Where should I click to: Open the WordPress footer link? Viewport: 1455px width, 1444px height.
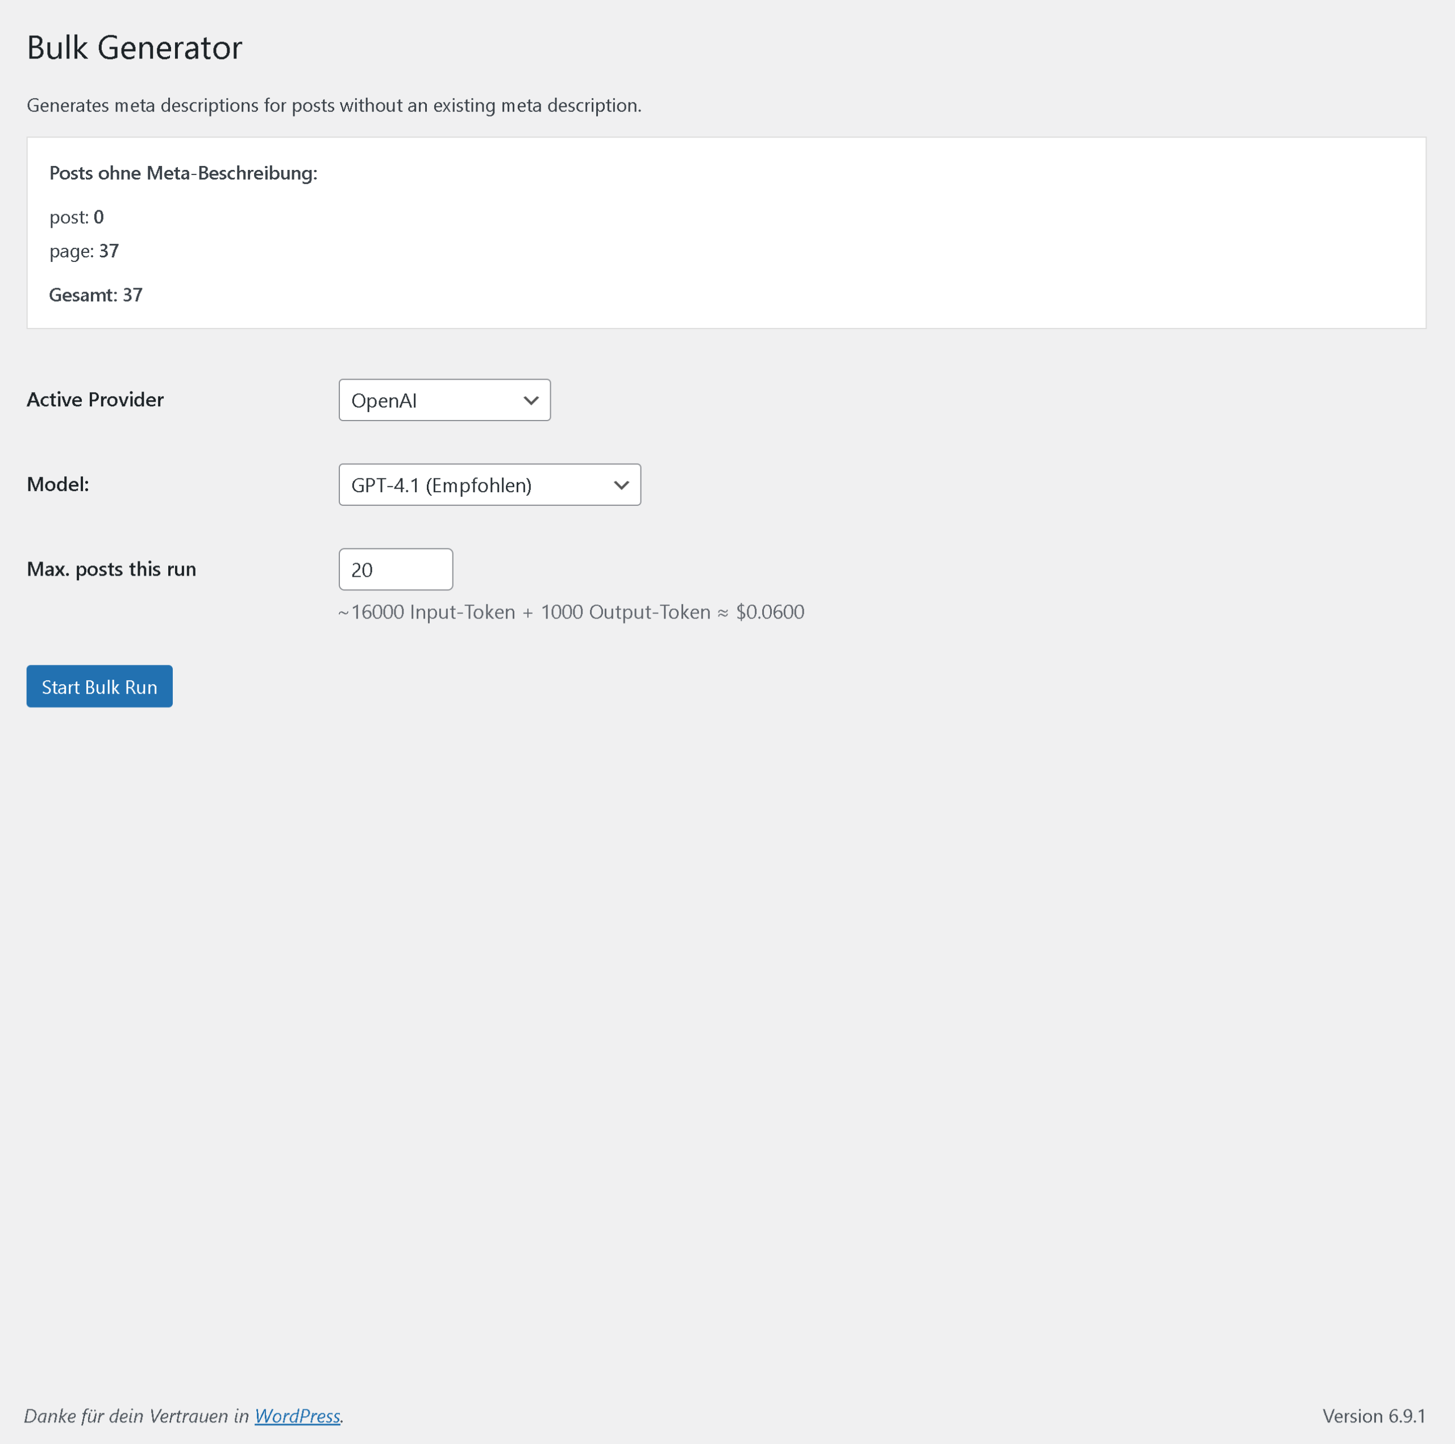297,1416
